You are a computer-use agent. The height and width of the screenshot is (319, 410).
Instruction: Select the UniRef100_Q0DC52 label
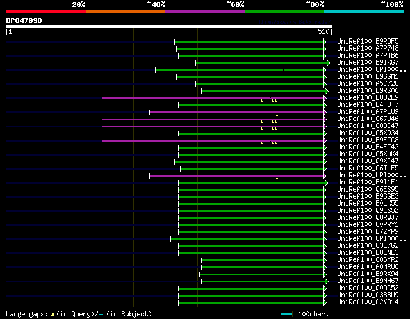[x=368, y=288]
